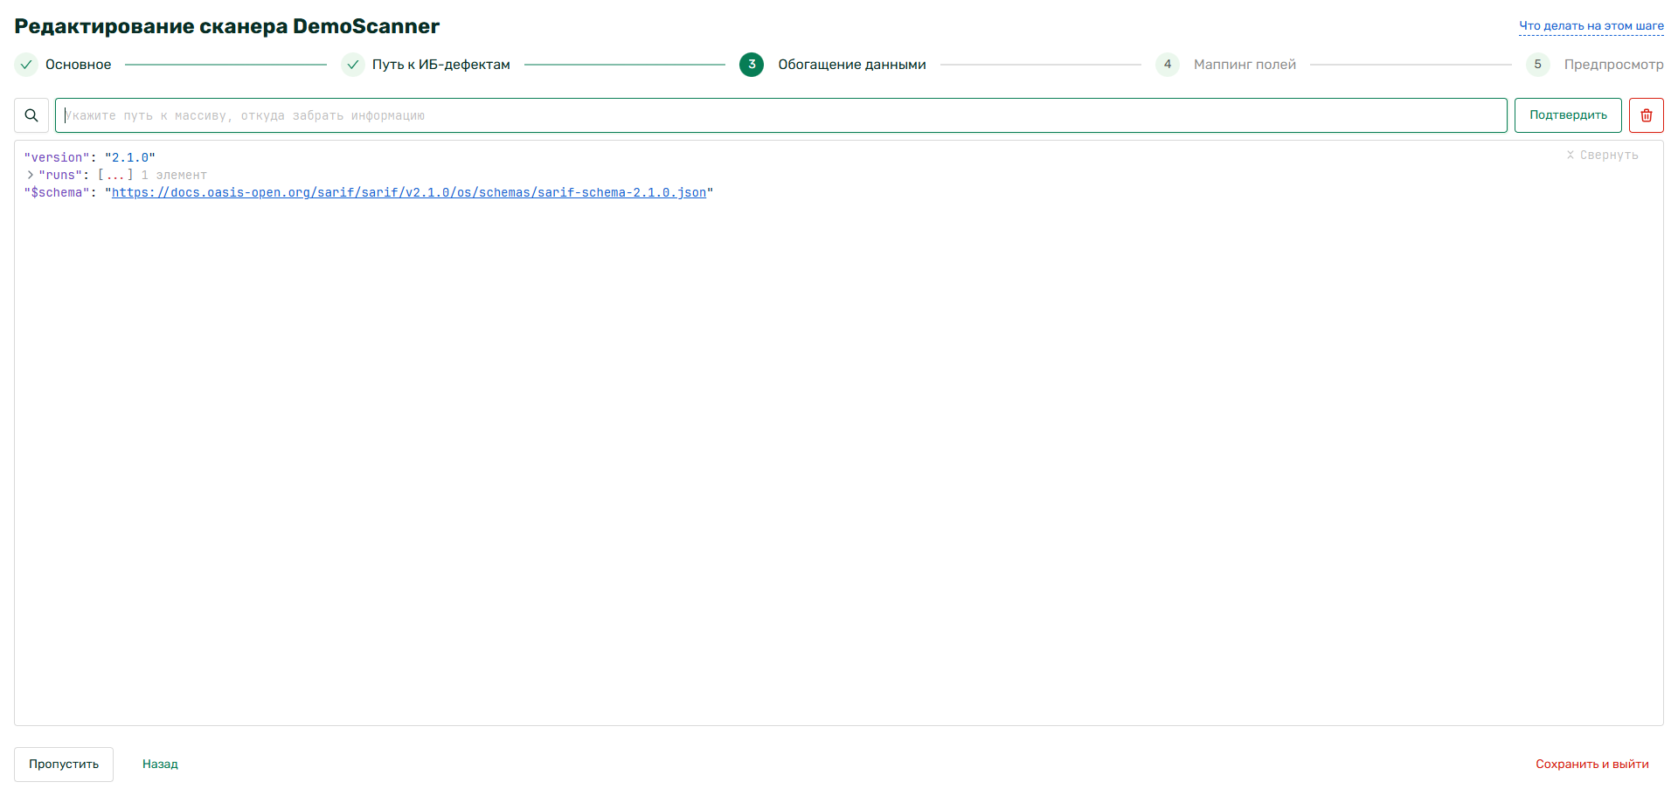Click the checkmark icon of Путь к ИБ-дефектам step
The image size is (1678, 796).
coord(353,65)
